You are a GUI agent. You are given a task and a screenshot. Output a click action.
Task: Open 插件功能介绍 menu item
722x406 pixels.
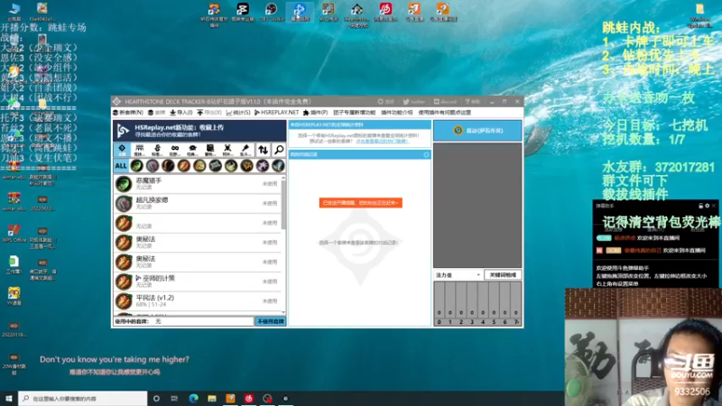pyautogui.click(x=397, y=112)
